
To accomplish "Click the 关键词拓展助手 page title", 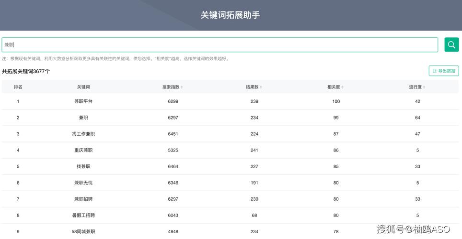I will 231,15.
